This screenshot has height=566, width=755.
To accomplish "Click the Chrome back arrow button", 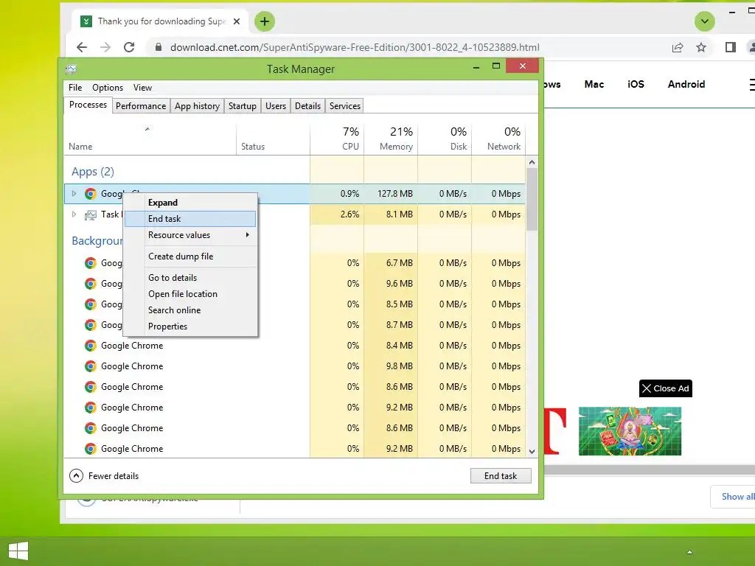I will [x=82, y=47].
